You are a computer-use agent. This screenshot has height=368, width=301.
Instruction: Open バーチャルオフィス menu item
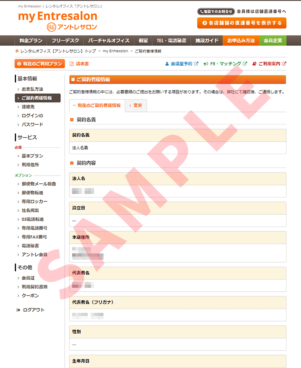[x=109, y=41]
